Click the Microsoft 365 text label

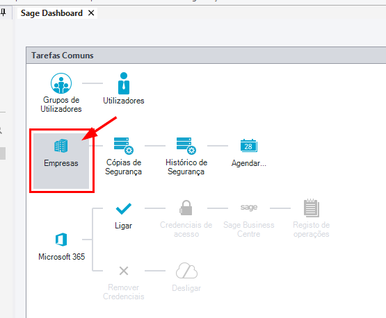[61, 257]
